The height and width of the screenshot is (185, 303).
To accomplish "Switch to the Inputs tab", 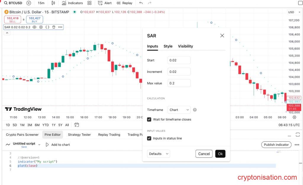I will point(152,46).
